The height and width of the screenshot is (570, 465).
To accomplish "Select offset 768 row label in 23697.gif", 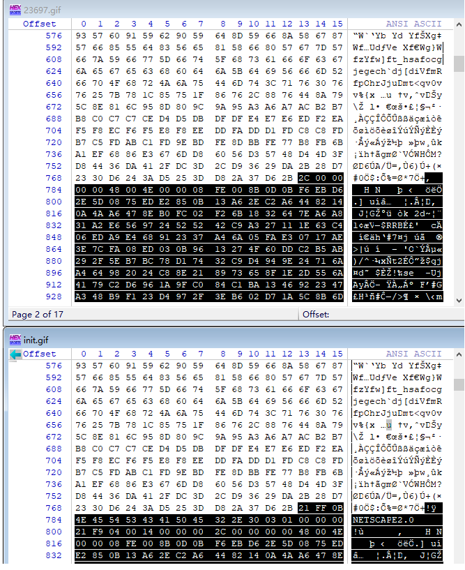I will pyautogui.click(x=54, y=178).
